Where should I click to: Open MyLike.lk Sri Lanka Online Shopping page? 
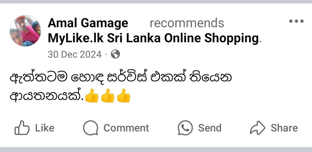coord(153,38)
